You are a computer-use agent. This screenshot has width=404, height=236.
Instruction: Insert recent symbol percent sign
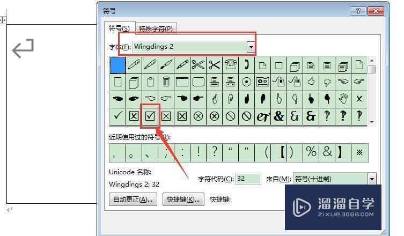[311, 152]
